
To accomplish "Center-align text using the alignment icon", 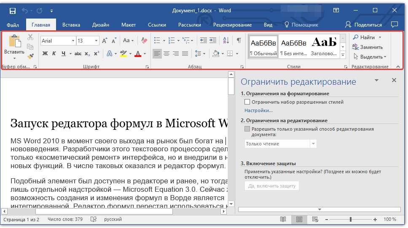I will [166, 54].
